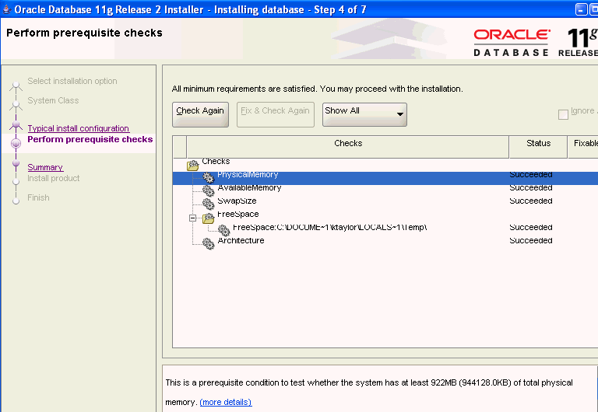The width and height of the screenshot is (598, 412).
Task: Click Succeeded status for PhysicalMemory
Action: 531,175
